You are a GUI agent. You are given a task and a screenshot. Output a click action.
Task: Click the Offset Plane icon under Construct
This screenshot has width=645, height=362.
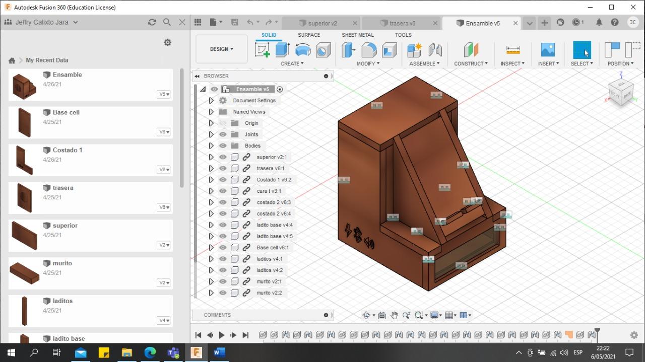pos(471,50)
